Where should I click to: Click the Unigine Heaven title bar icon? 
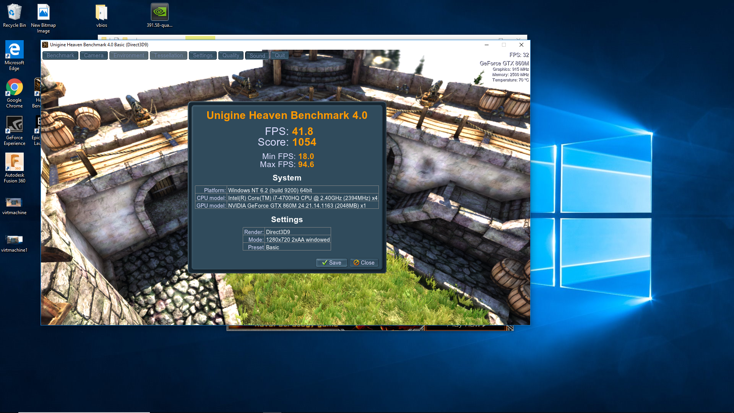point(45,45)
